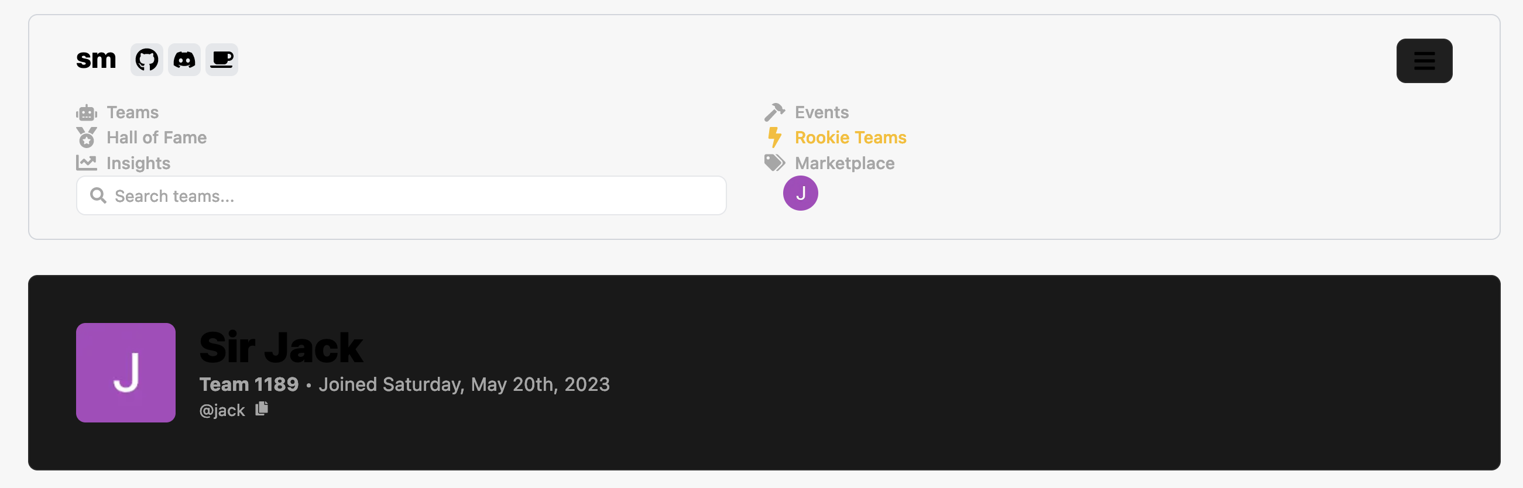Copy the @jack username with copy icon
The image size is (1523, 488).
(x=262, y=409)
